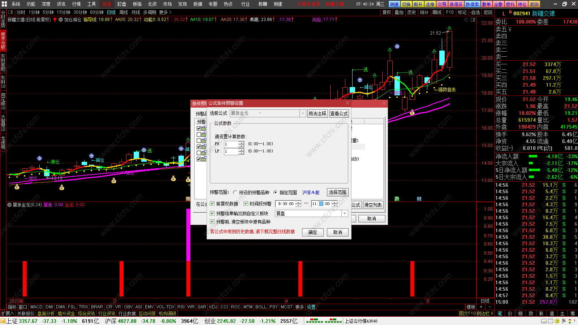578x325 pixels.
Task: Open the 选股公式 暴涨金龙 dropdown
Action: point(303,113)
